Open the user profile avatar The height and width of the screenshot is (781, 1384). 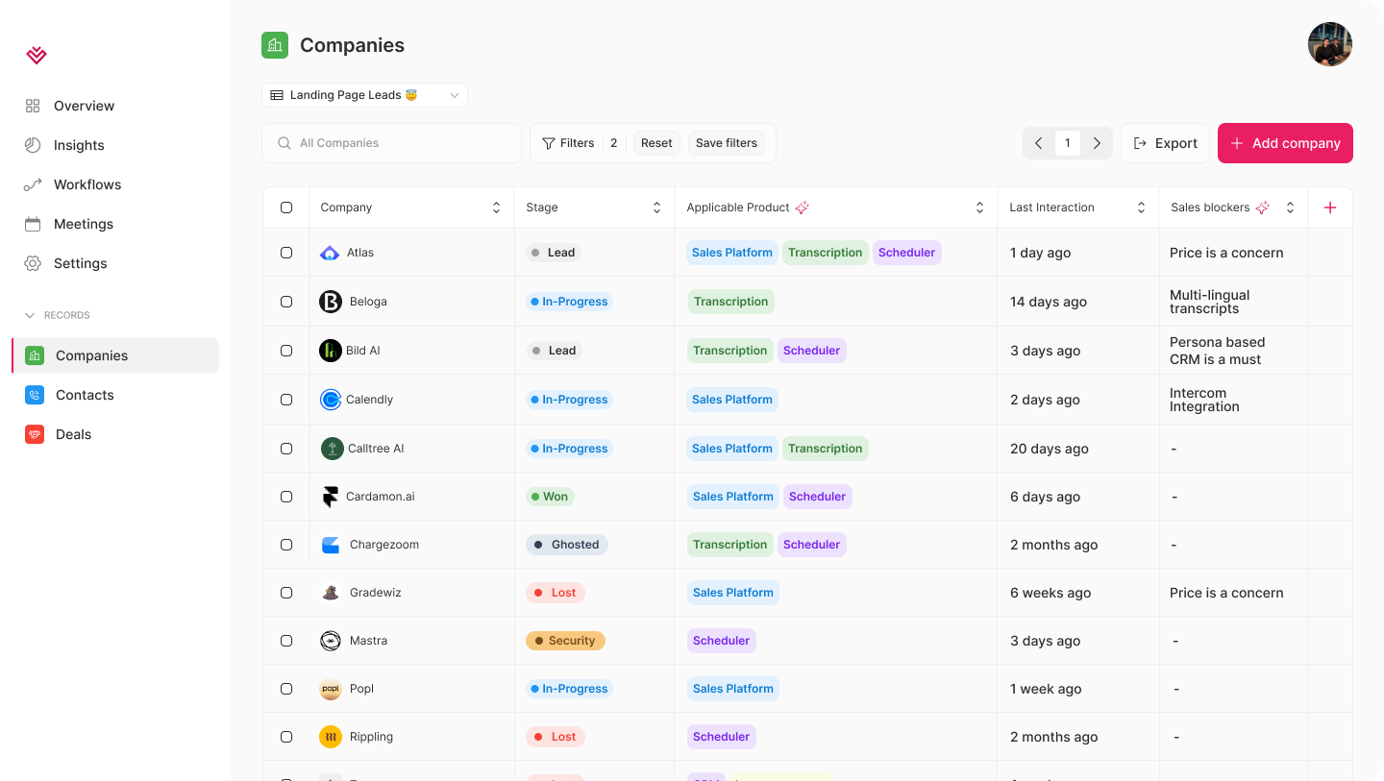[x=1330, y=44]
